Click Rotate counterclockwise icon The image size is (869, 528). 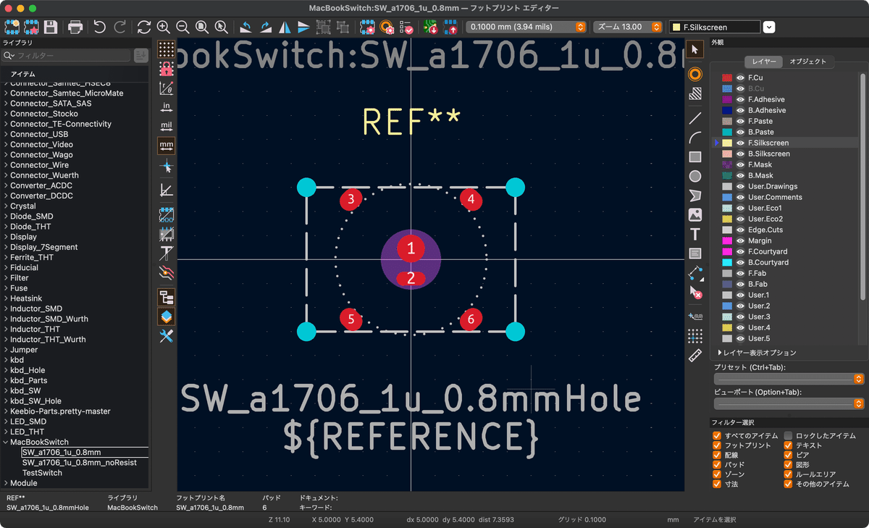246,27
